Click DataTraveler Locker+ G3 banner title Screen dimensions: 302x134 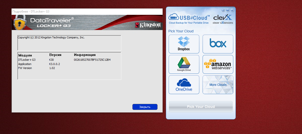[52, 22]
